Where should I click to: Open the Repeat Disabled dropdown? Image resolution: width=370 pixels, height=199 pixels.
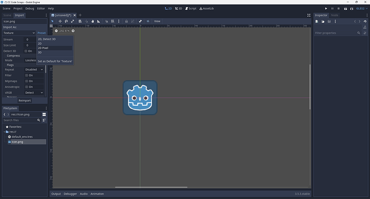tap(34, 70)
